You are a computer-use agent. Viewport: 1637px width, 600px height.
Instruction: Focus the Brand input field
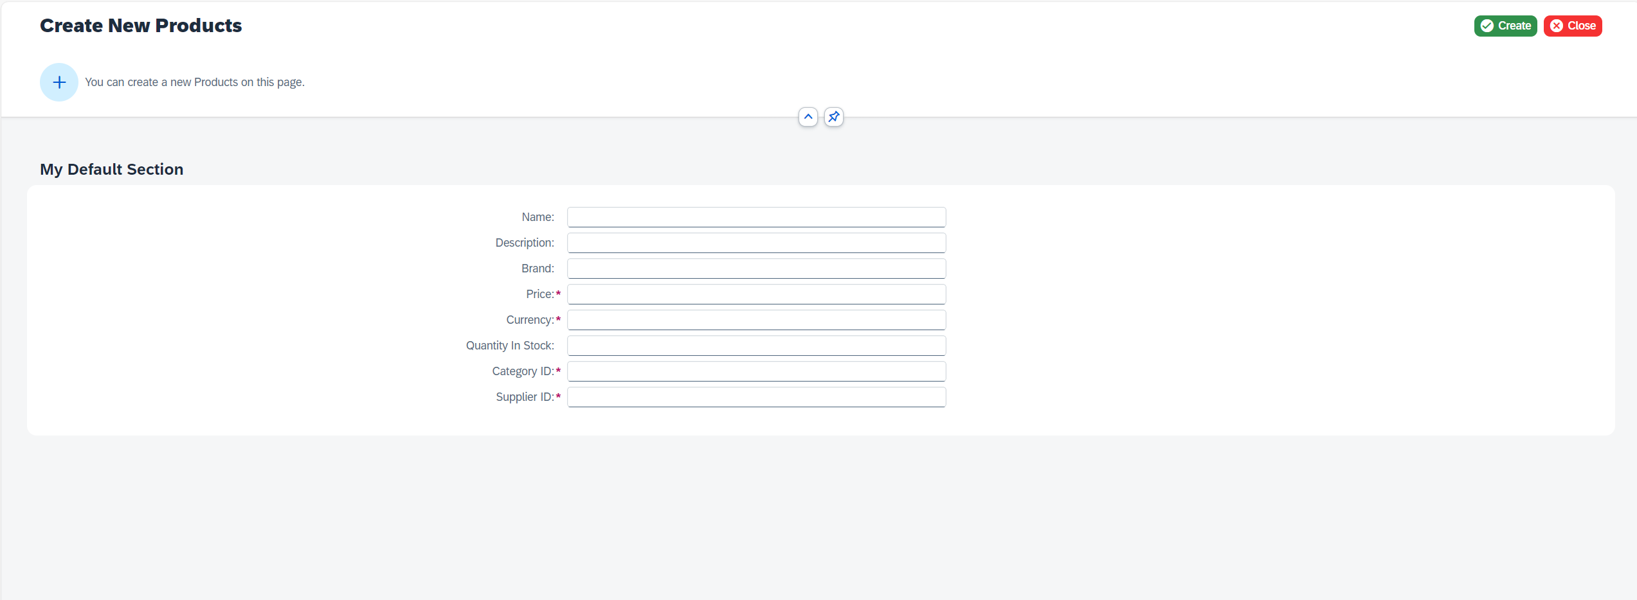pos(756,269)
